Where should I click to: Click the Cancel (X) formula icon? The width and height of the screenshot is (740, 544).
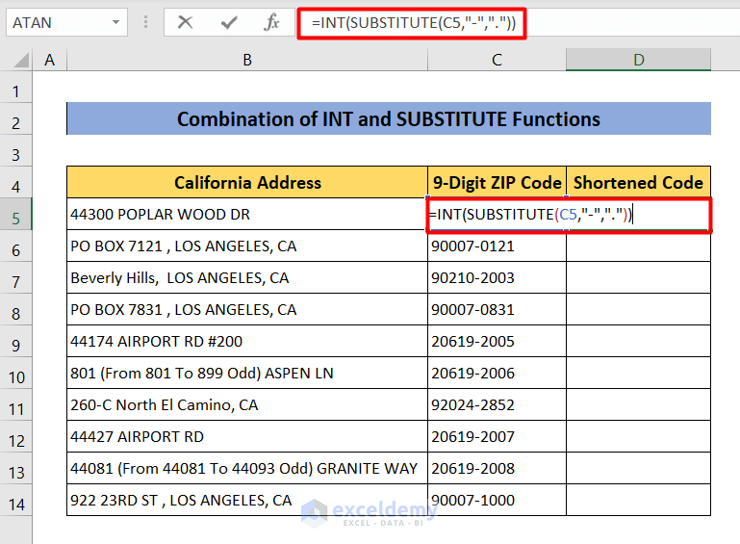(x=185, y=22)
